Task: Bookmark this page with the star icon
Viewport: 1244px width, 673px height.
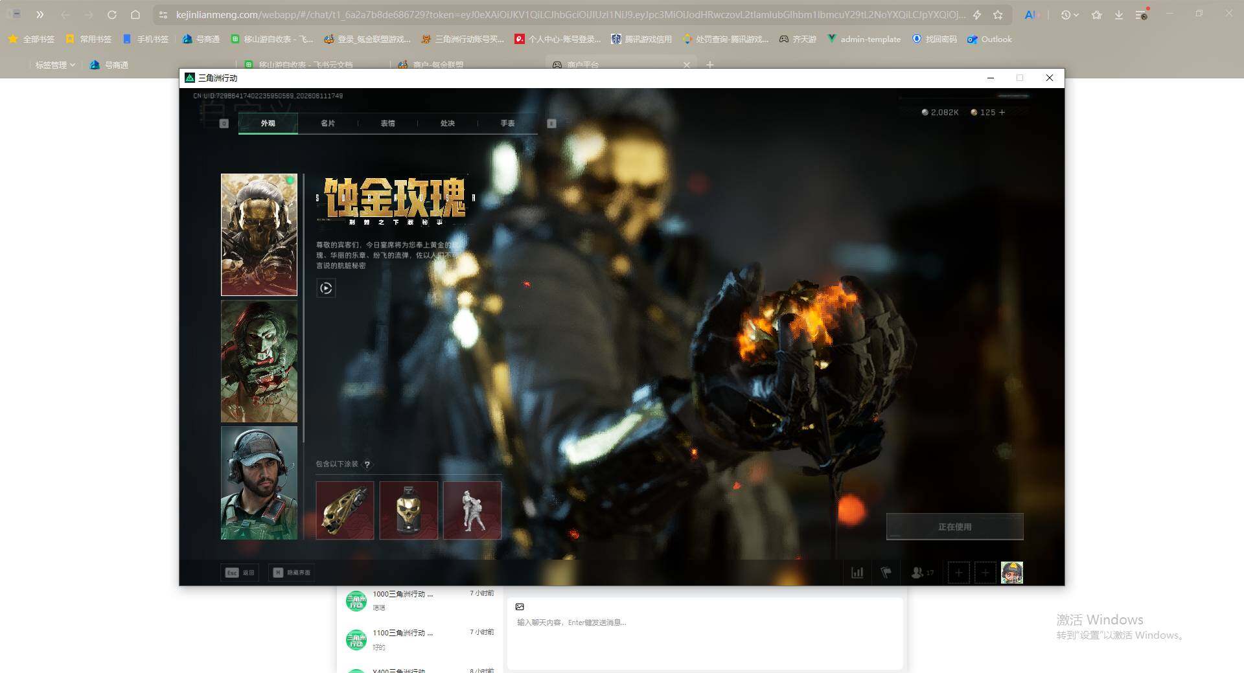Action: coord(998,14)
